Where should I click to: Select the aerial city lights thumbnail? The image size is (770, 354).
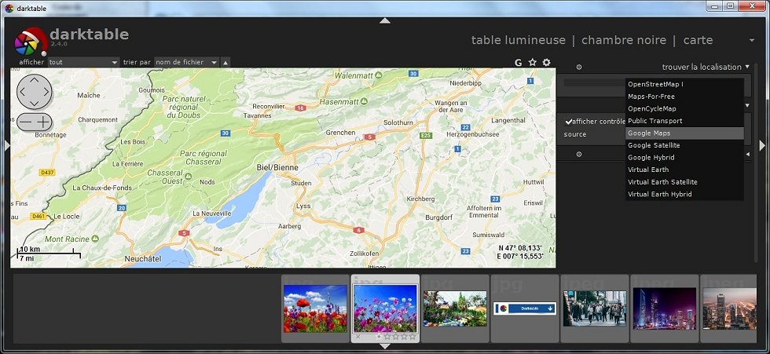[x=729, y=308]
